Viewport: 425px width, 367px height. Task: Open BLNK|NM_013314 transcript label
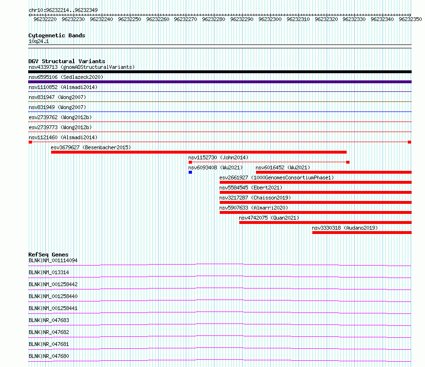[x=49, y=272]
